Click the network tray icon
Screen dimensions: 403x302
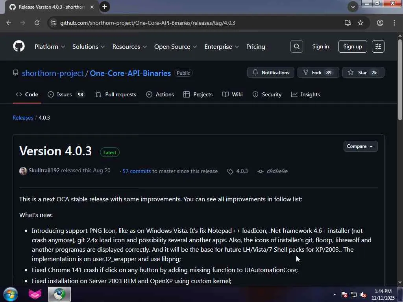point(354,295)
